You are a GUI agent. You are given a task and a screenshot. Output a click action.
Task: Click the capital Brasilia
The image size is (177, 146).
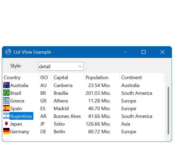pyautogui.click(x=61, y=93)
